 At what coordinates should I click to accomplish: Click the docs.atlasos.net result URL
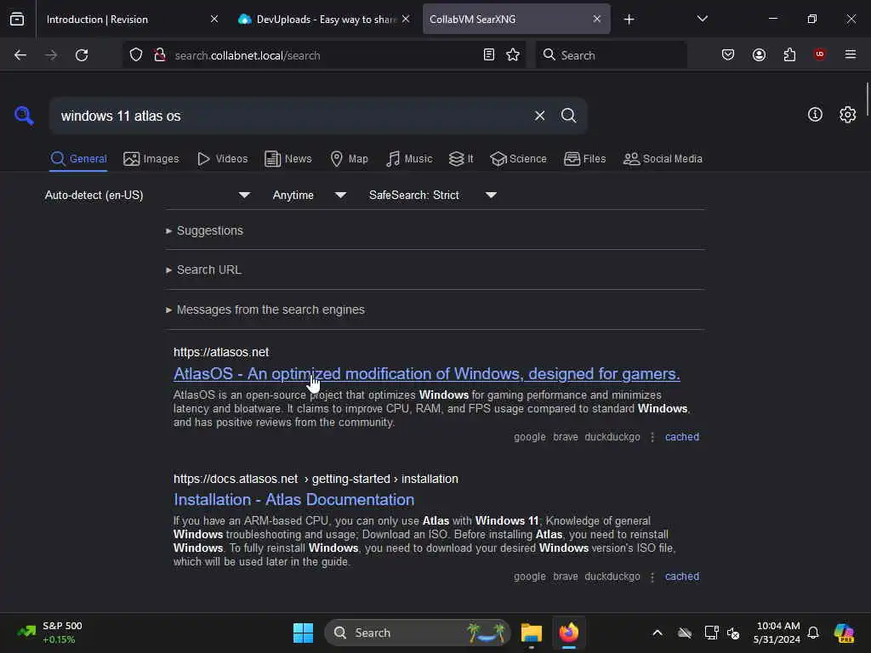[x=316, y=479]
